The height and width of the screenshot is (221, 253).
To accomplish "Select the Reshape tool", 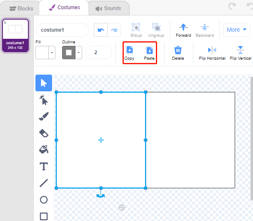I will pyautogui.click(x=44, y=100).
